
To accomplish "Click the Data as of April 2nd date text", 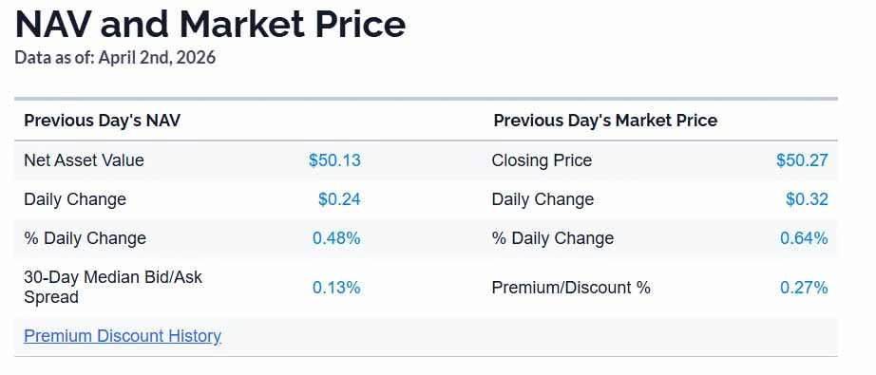I will [x=115, y=58].
